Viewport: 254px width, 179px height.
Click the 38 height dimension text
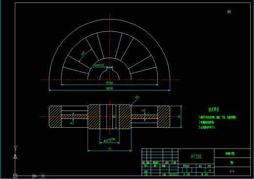tap(179, 116)
